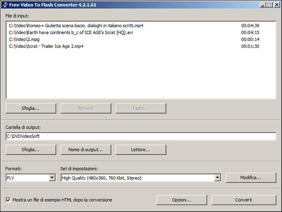The image size is (282, 212).
Task: Minimize the Free Video To Flash Converter window
Action: pos(263,5)
